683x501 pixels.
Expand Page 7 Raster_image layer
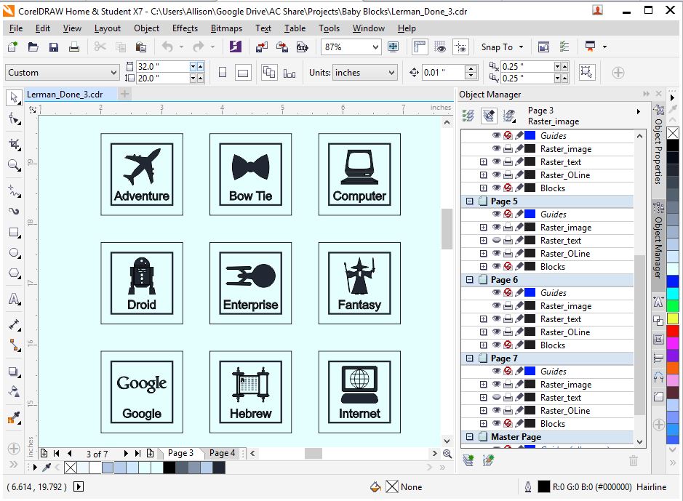483,385
